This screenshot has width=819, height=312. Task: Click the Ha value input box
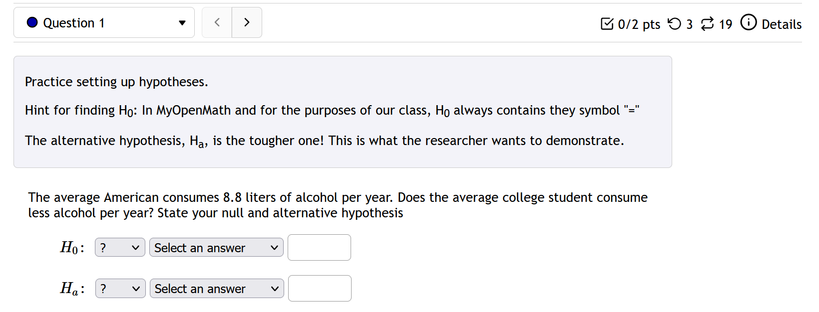319,288
